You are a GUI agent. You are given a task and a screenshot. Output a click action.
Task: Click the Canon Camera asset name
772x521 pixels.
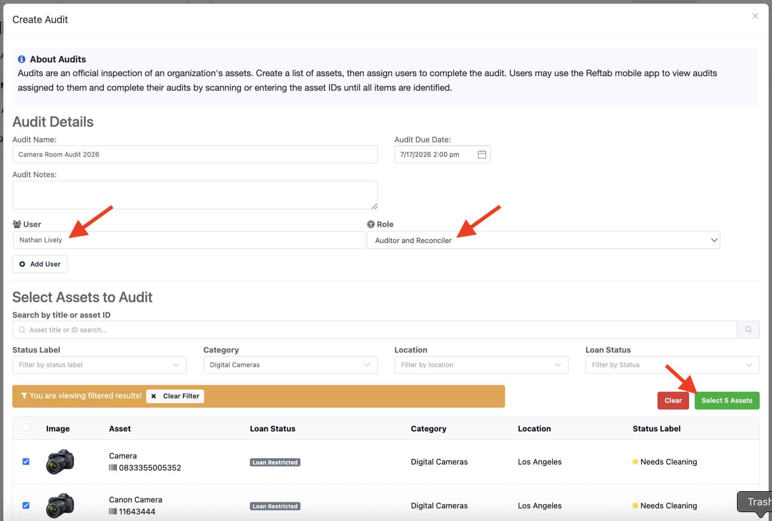tap(136, 500)
